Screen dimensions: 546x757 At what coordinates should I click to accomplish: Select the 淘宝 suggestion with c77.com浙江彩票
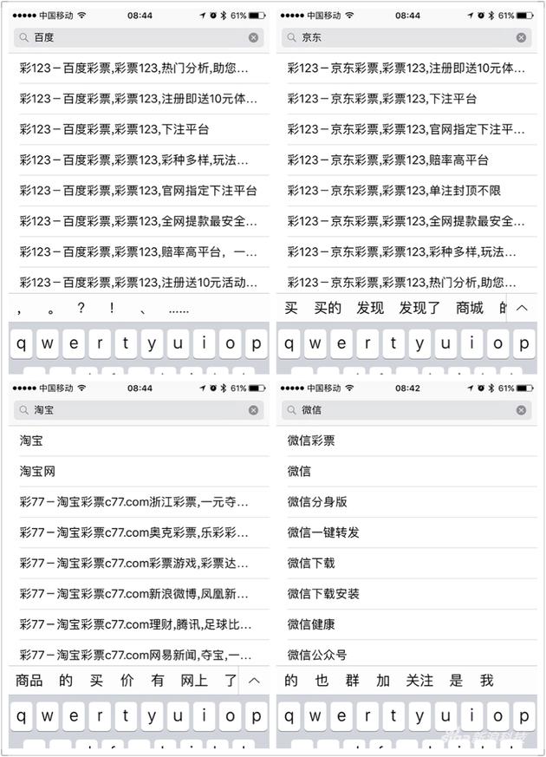point(139,502)
